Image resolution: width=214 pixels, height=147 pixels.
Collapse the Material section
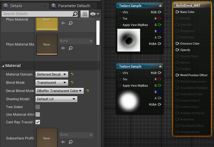point(3,66)
